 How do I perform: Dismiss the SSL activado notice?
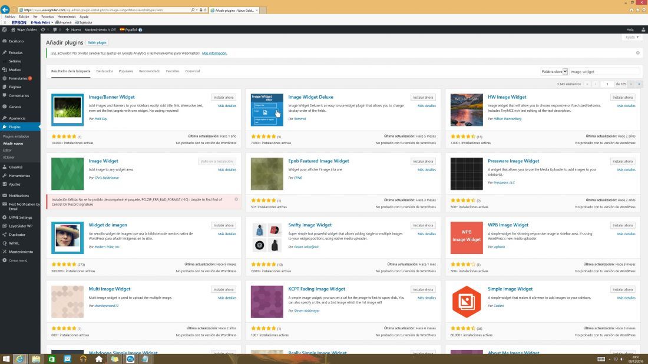coord(637,53)
